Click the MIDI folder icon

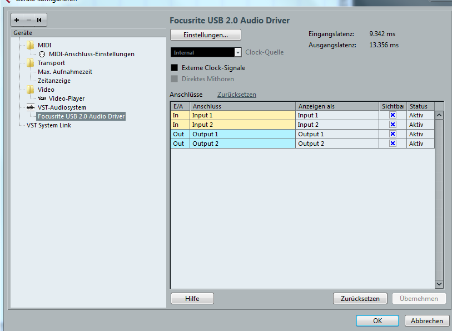[30, 45]
